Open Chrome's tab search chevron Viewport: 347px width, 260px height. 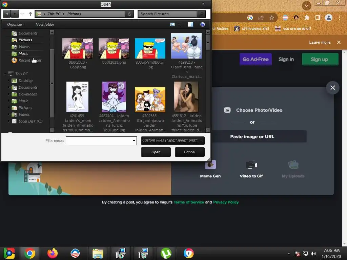[x=306, y=5]
